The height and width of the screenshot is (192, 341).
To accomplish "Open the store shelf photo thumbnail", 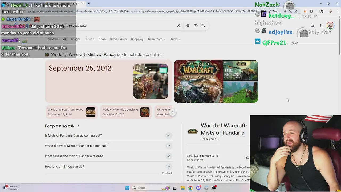I will (151, 81).
